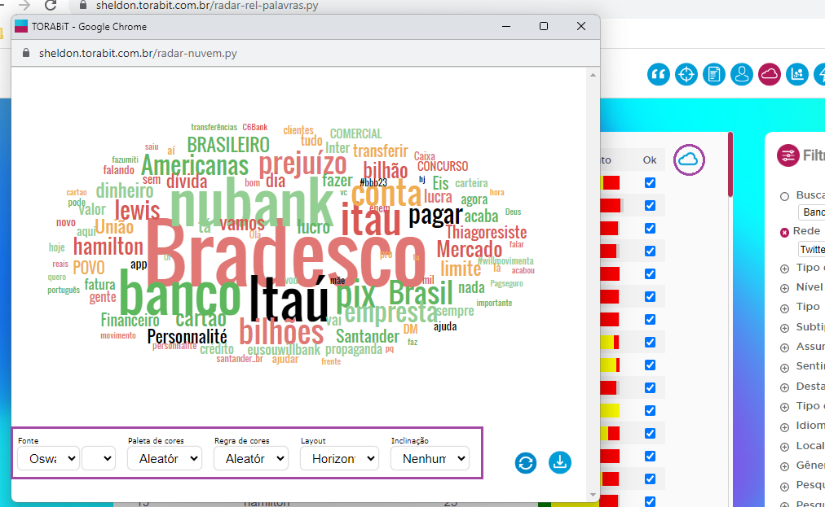Screen dimensions: 825x507
Task: Click the word "Mercado" in the word cloud
Action: [x=470, y=249]
